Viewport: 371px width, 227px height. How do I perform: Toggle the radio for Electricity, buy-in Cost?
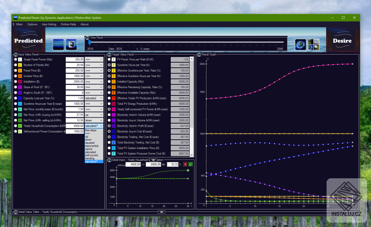(109, 132)
